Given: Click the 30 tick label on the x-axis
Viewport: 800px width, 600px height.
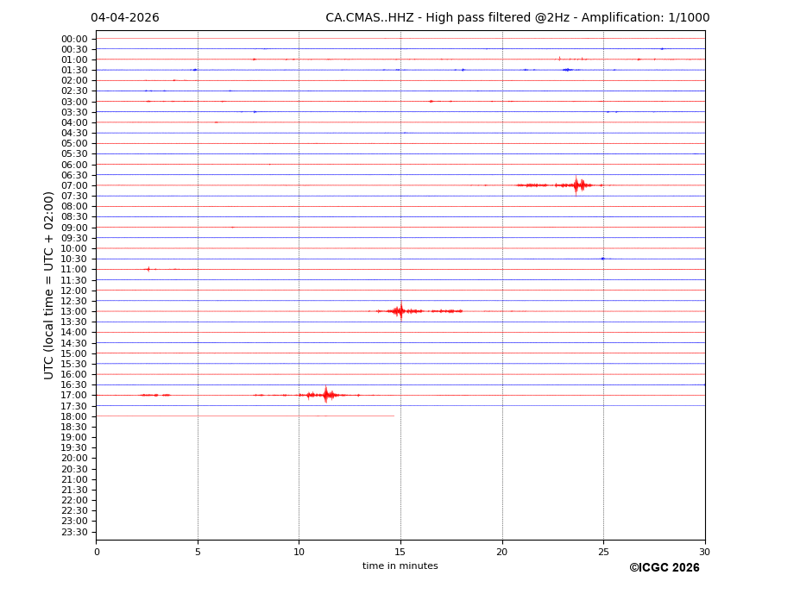Looking at the screenshot, I should [704, 552].
